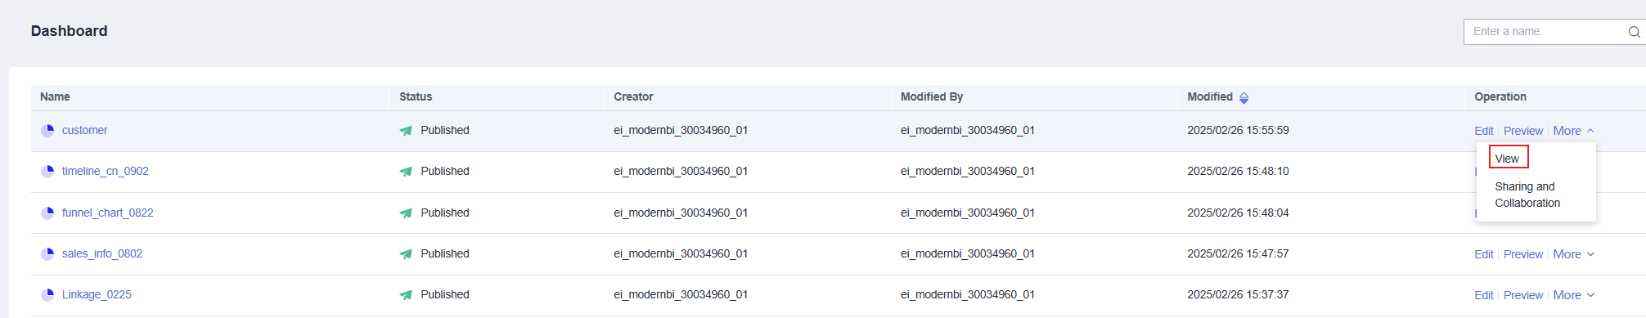Collapse the More menu for customer

[x=1573, y=131]
